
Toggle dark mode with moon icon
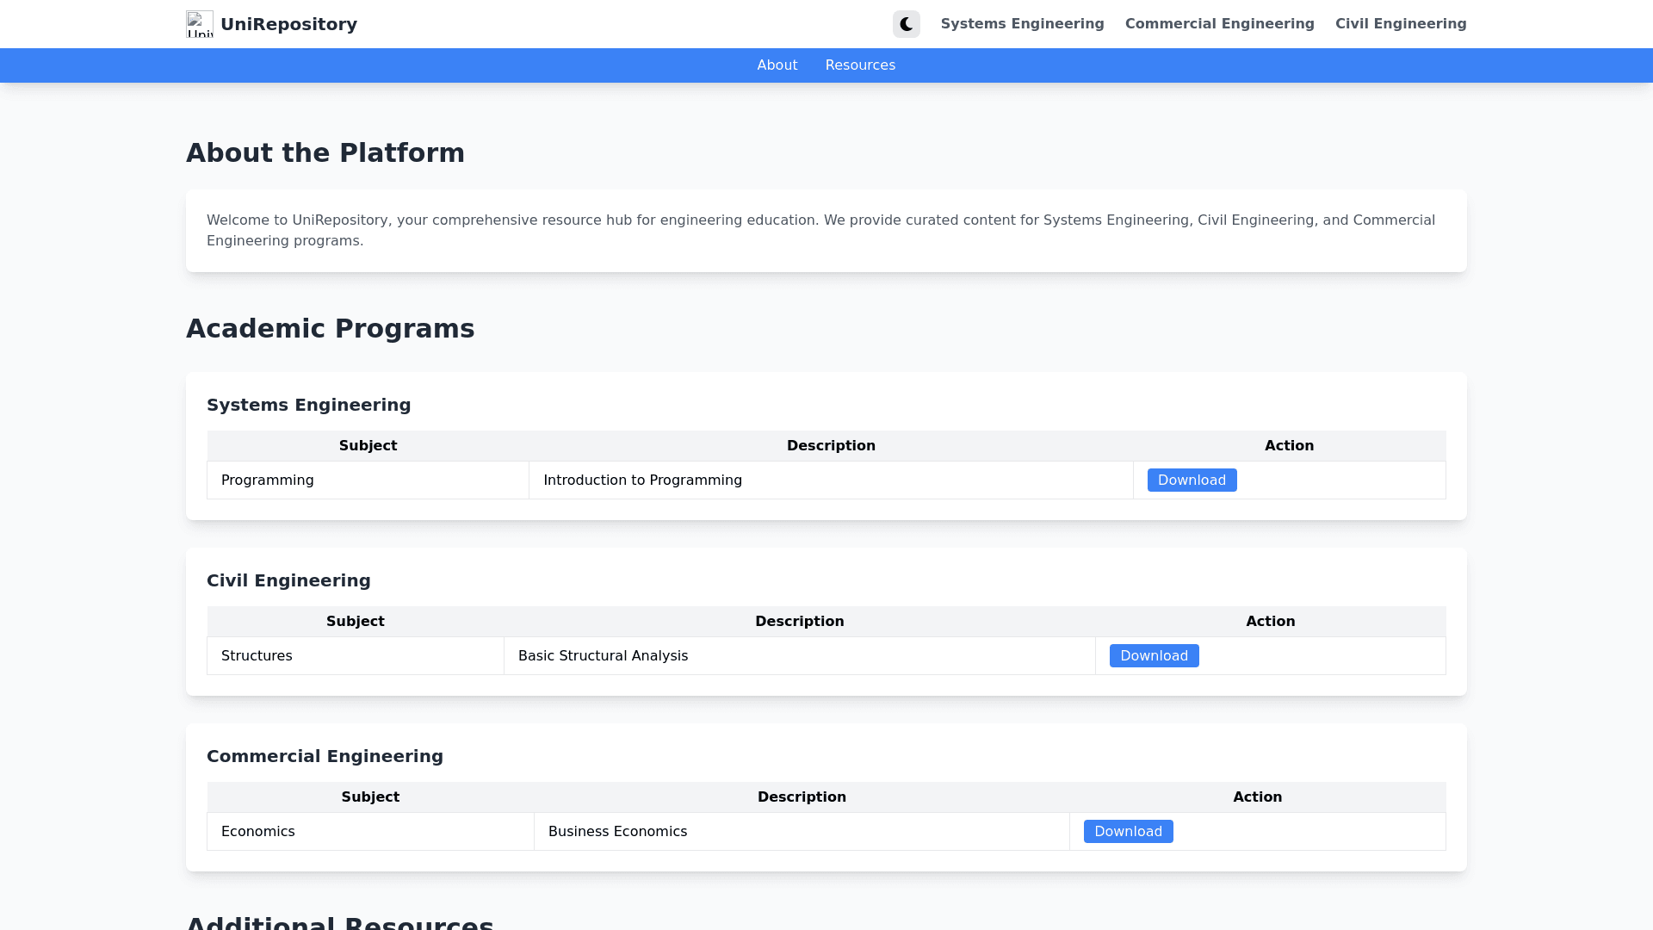pos(906,24)
